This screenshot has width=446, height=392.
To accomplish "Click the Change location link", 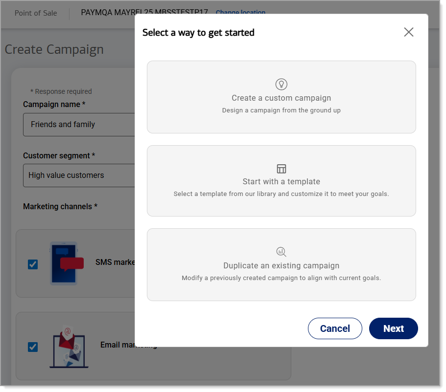I will tap(240, 13).
